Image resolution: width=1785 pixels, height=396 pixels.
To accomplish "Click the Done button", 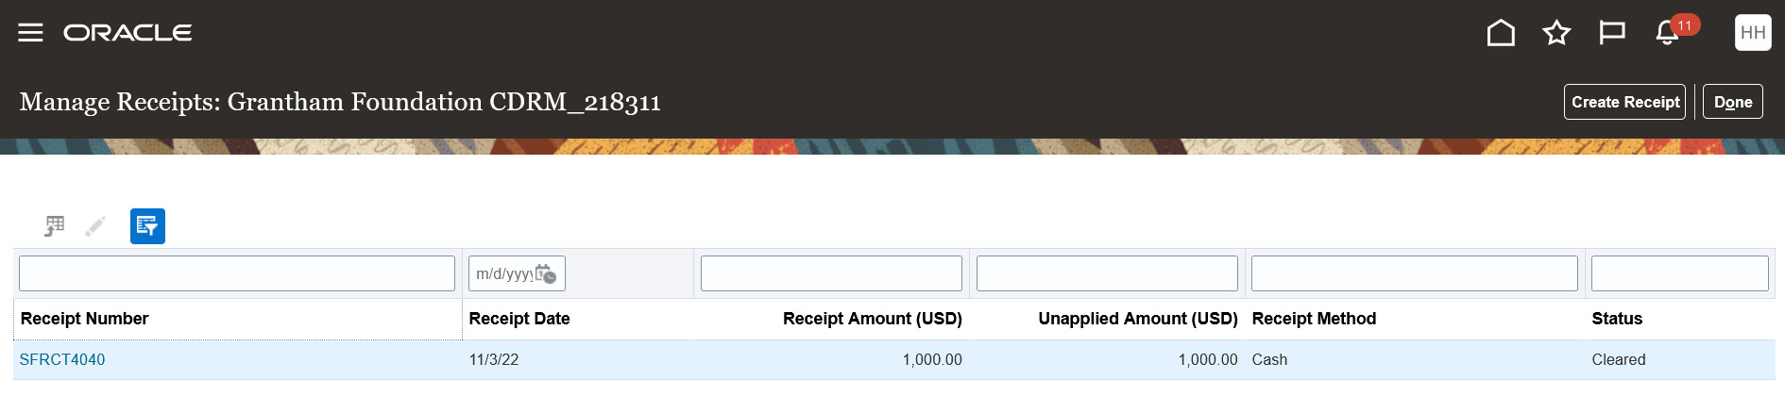I will (1732, 102).
